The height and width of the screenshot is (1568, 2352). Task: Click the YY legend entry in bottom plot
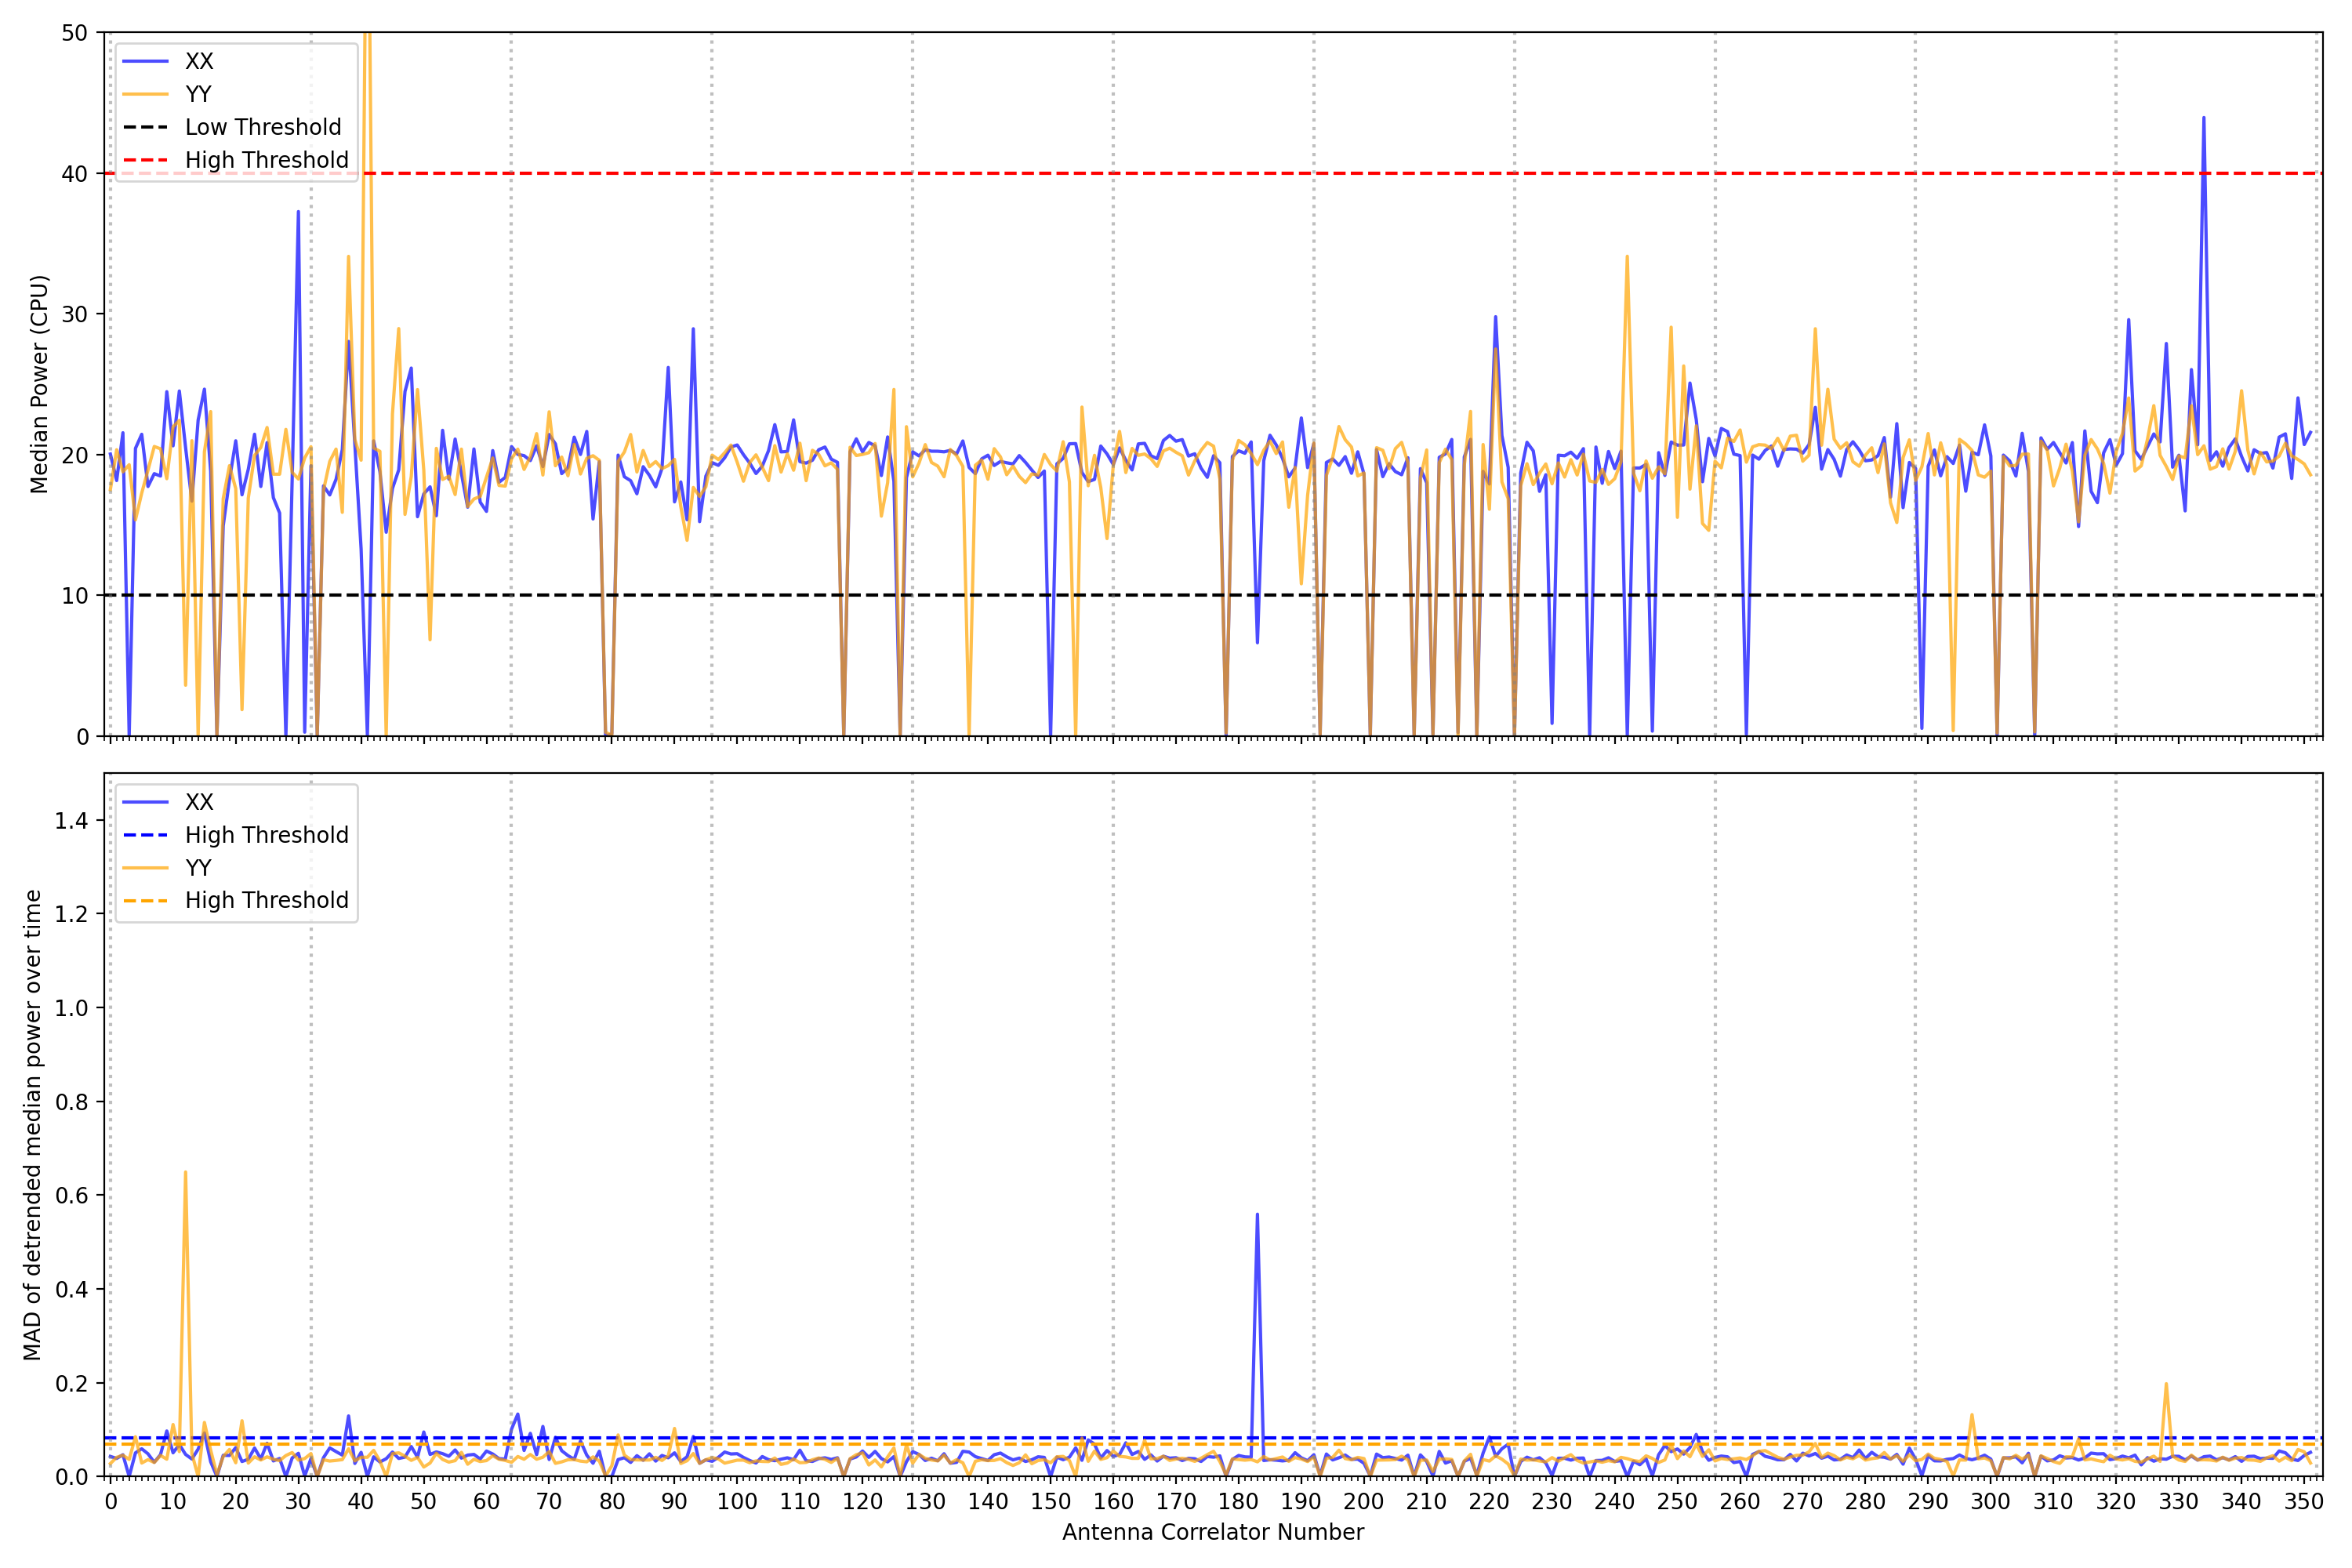pos(198,868)
